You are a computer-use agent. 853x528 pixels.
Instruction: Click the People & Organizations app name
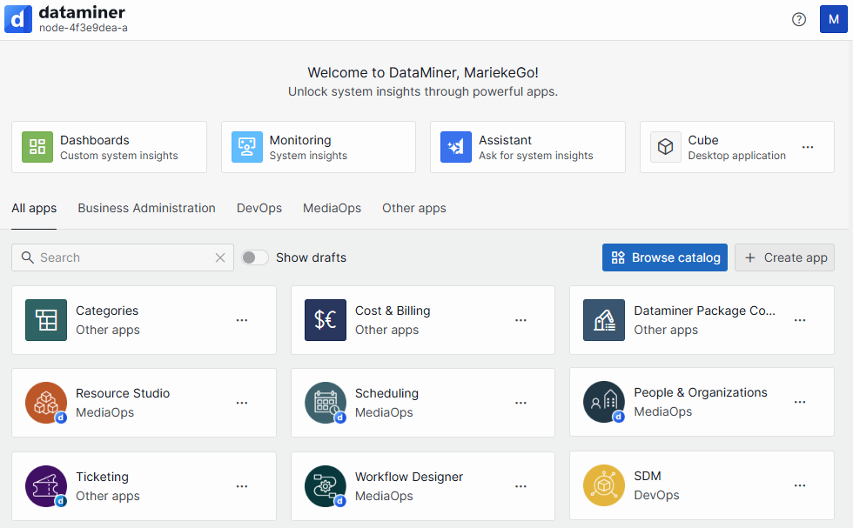pyautogui.click(x=700, y=392)
